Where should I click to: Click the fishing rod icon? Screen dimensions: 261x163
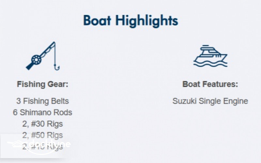[43, 56]
